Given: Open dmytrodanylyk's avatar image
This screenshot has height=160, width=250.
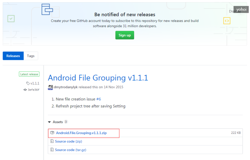Looking at the screenshot, I should 50,87.
